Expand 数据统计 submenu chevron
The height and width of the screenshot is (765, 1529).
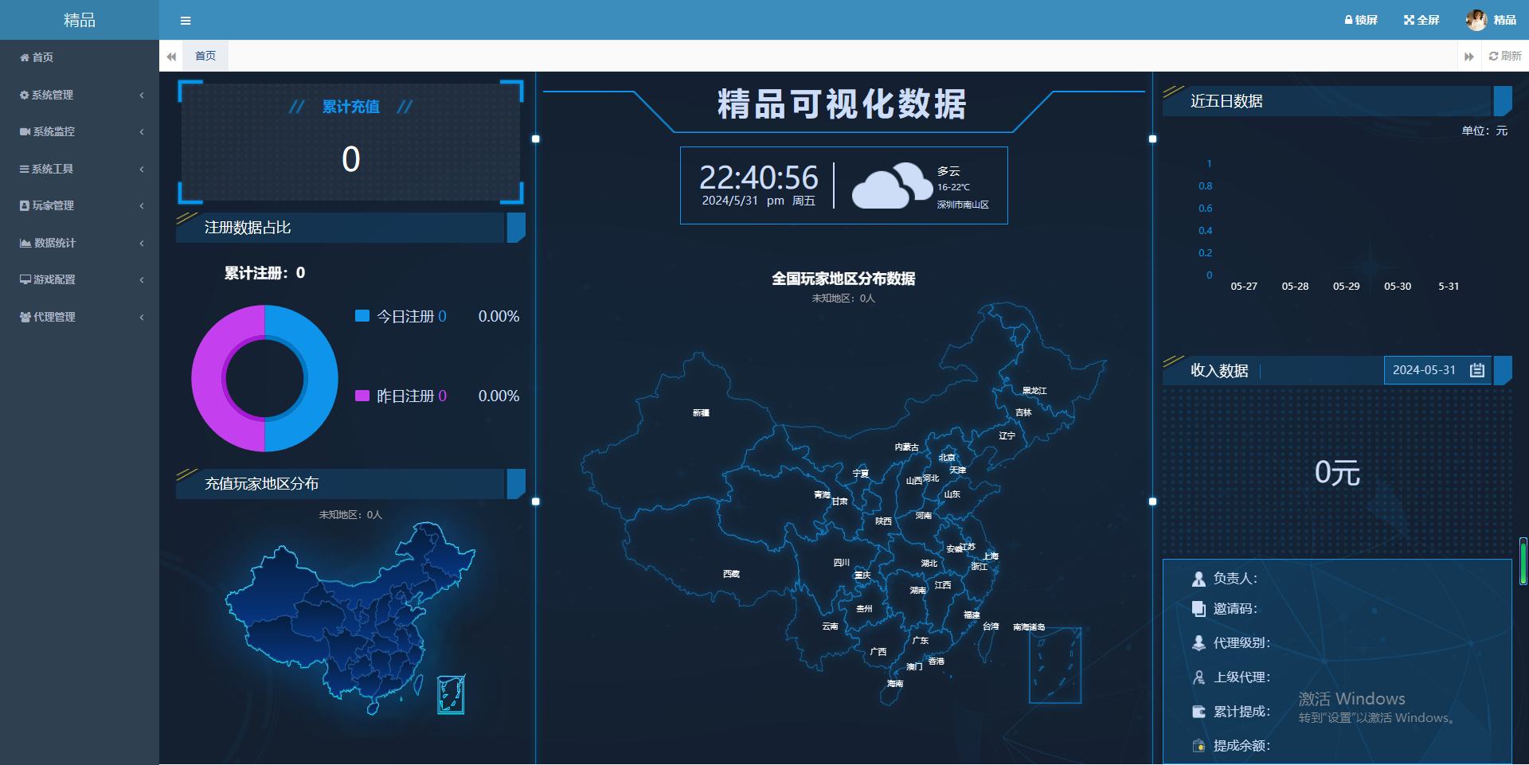[x=142, y=243]
